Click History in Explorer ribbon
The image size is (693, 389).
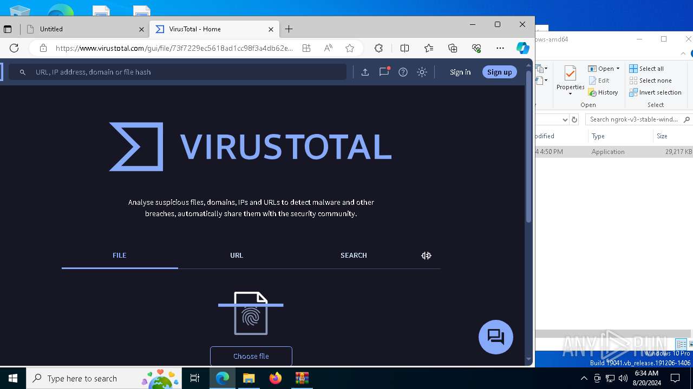pyautogui.click(x=603, y=92)
